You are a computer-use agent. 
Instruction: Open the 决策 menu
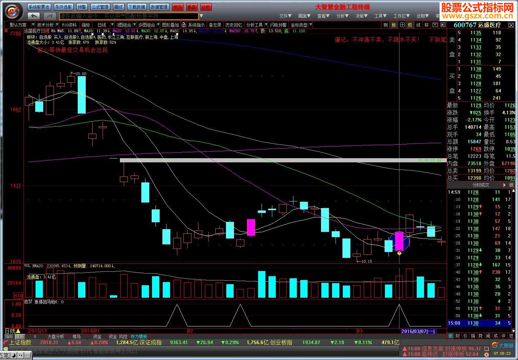pyautogui.click(x=361, y=16)
